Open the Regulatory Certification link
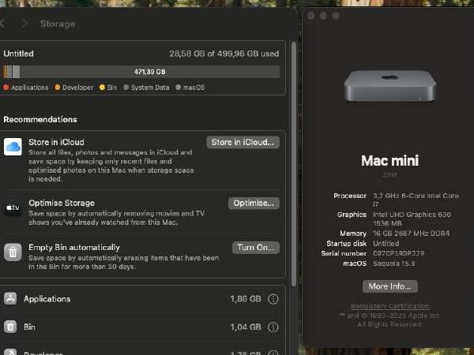The image size is (474, 355). click(x=390, y=306)
